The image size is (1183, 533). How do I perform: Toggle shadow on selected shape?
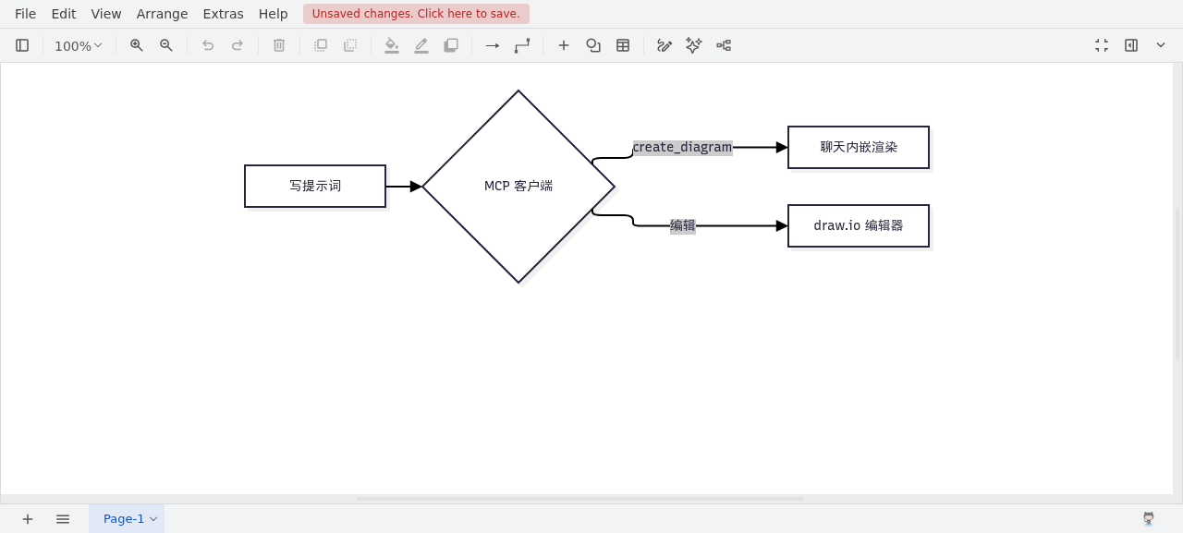point(451,45)
